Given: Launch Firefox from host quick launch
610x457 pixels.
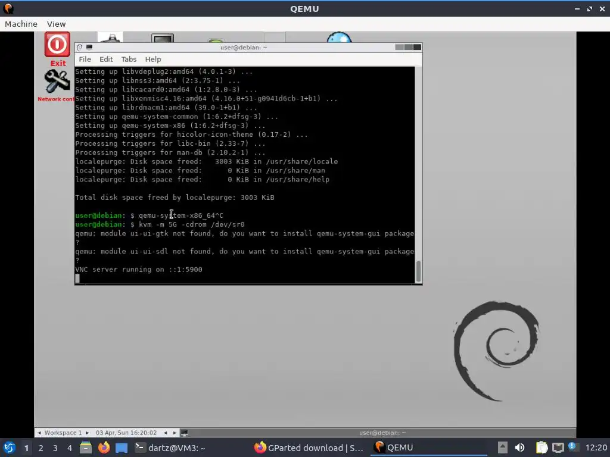Looking at the screenshot, I should (x=104, y=447).
